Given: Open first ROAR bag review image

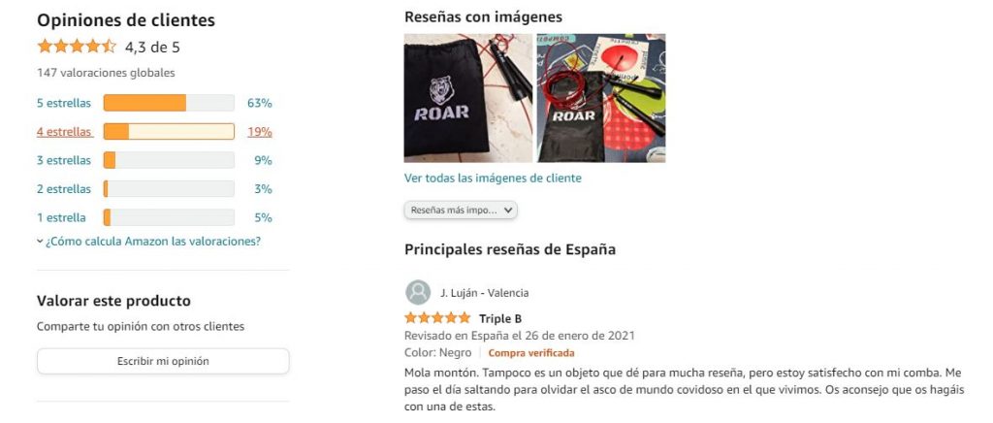Looking at the screenshot, I should click(468, 98).
